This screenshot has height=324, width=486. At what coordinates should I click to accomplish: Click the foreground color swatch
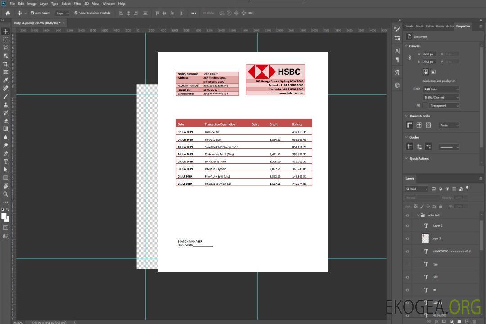tap(4, 216)
